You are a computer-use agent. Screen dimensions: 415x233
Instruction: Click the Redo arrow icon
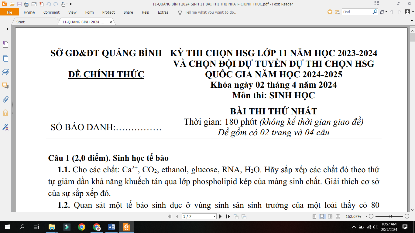[x=56, y=4]
